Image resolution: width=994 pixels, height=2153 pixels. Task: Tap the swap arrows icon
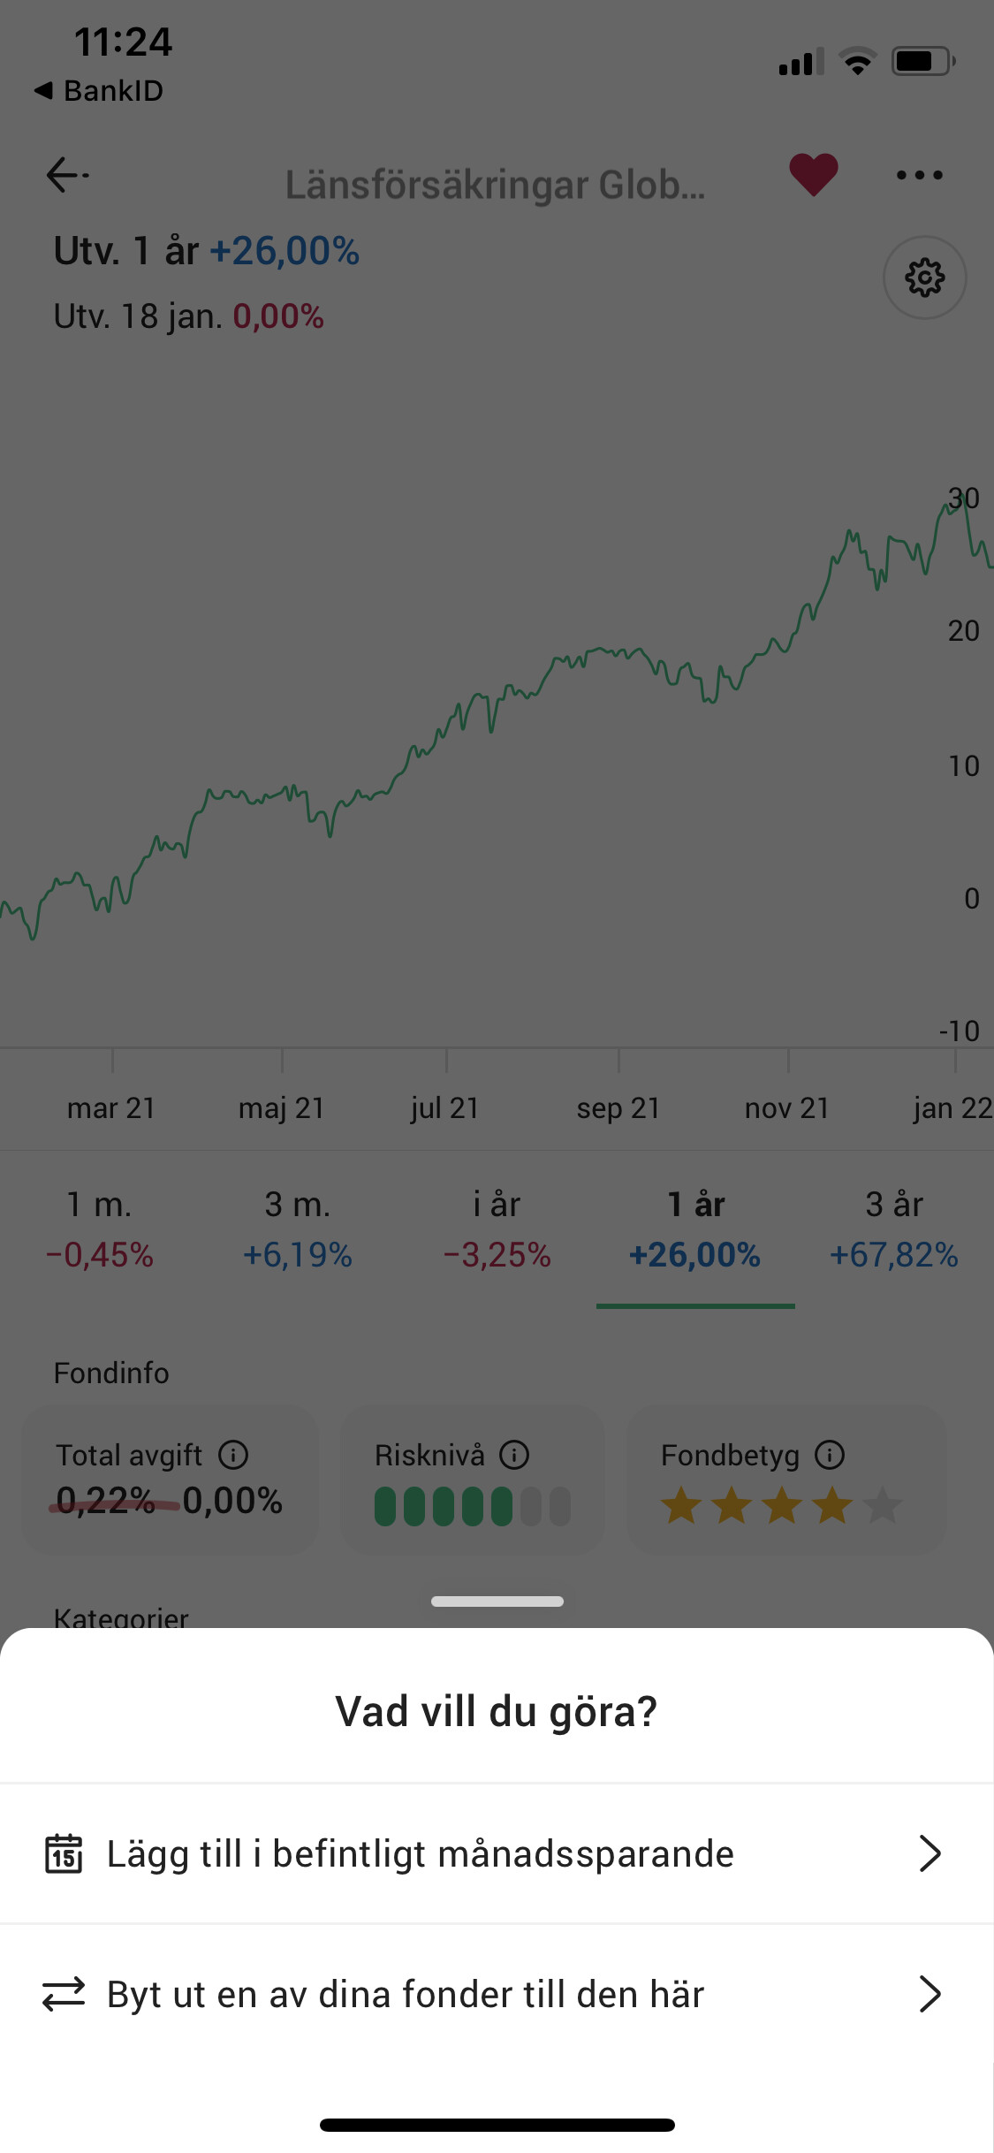[64, 1994]
